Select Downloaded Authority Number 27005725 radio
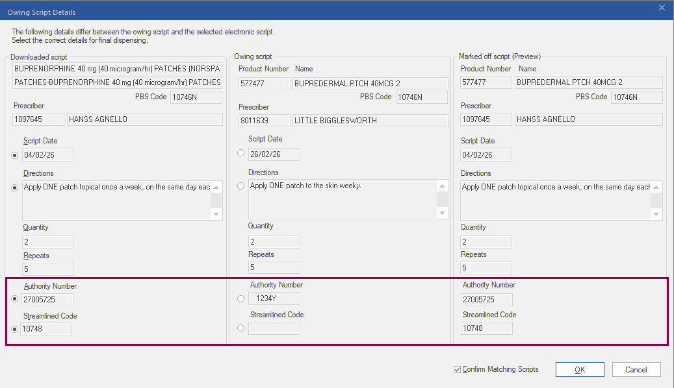674x388 pixels. point(16,299)
